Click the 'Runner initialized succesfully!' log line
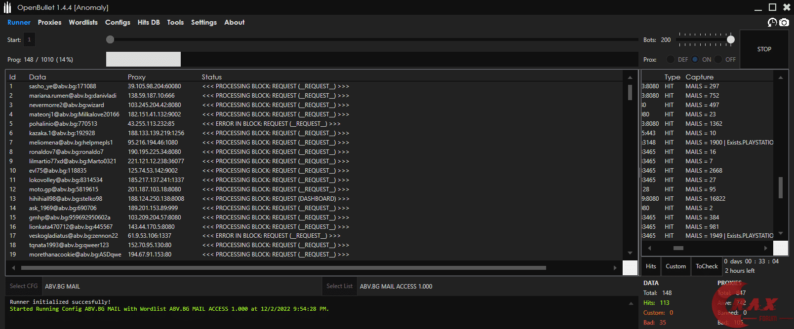The image size is (794, 329). pos(60,302)
